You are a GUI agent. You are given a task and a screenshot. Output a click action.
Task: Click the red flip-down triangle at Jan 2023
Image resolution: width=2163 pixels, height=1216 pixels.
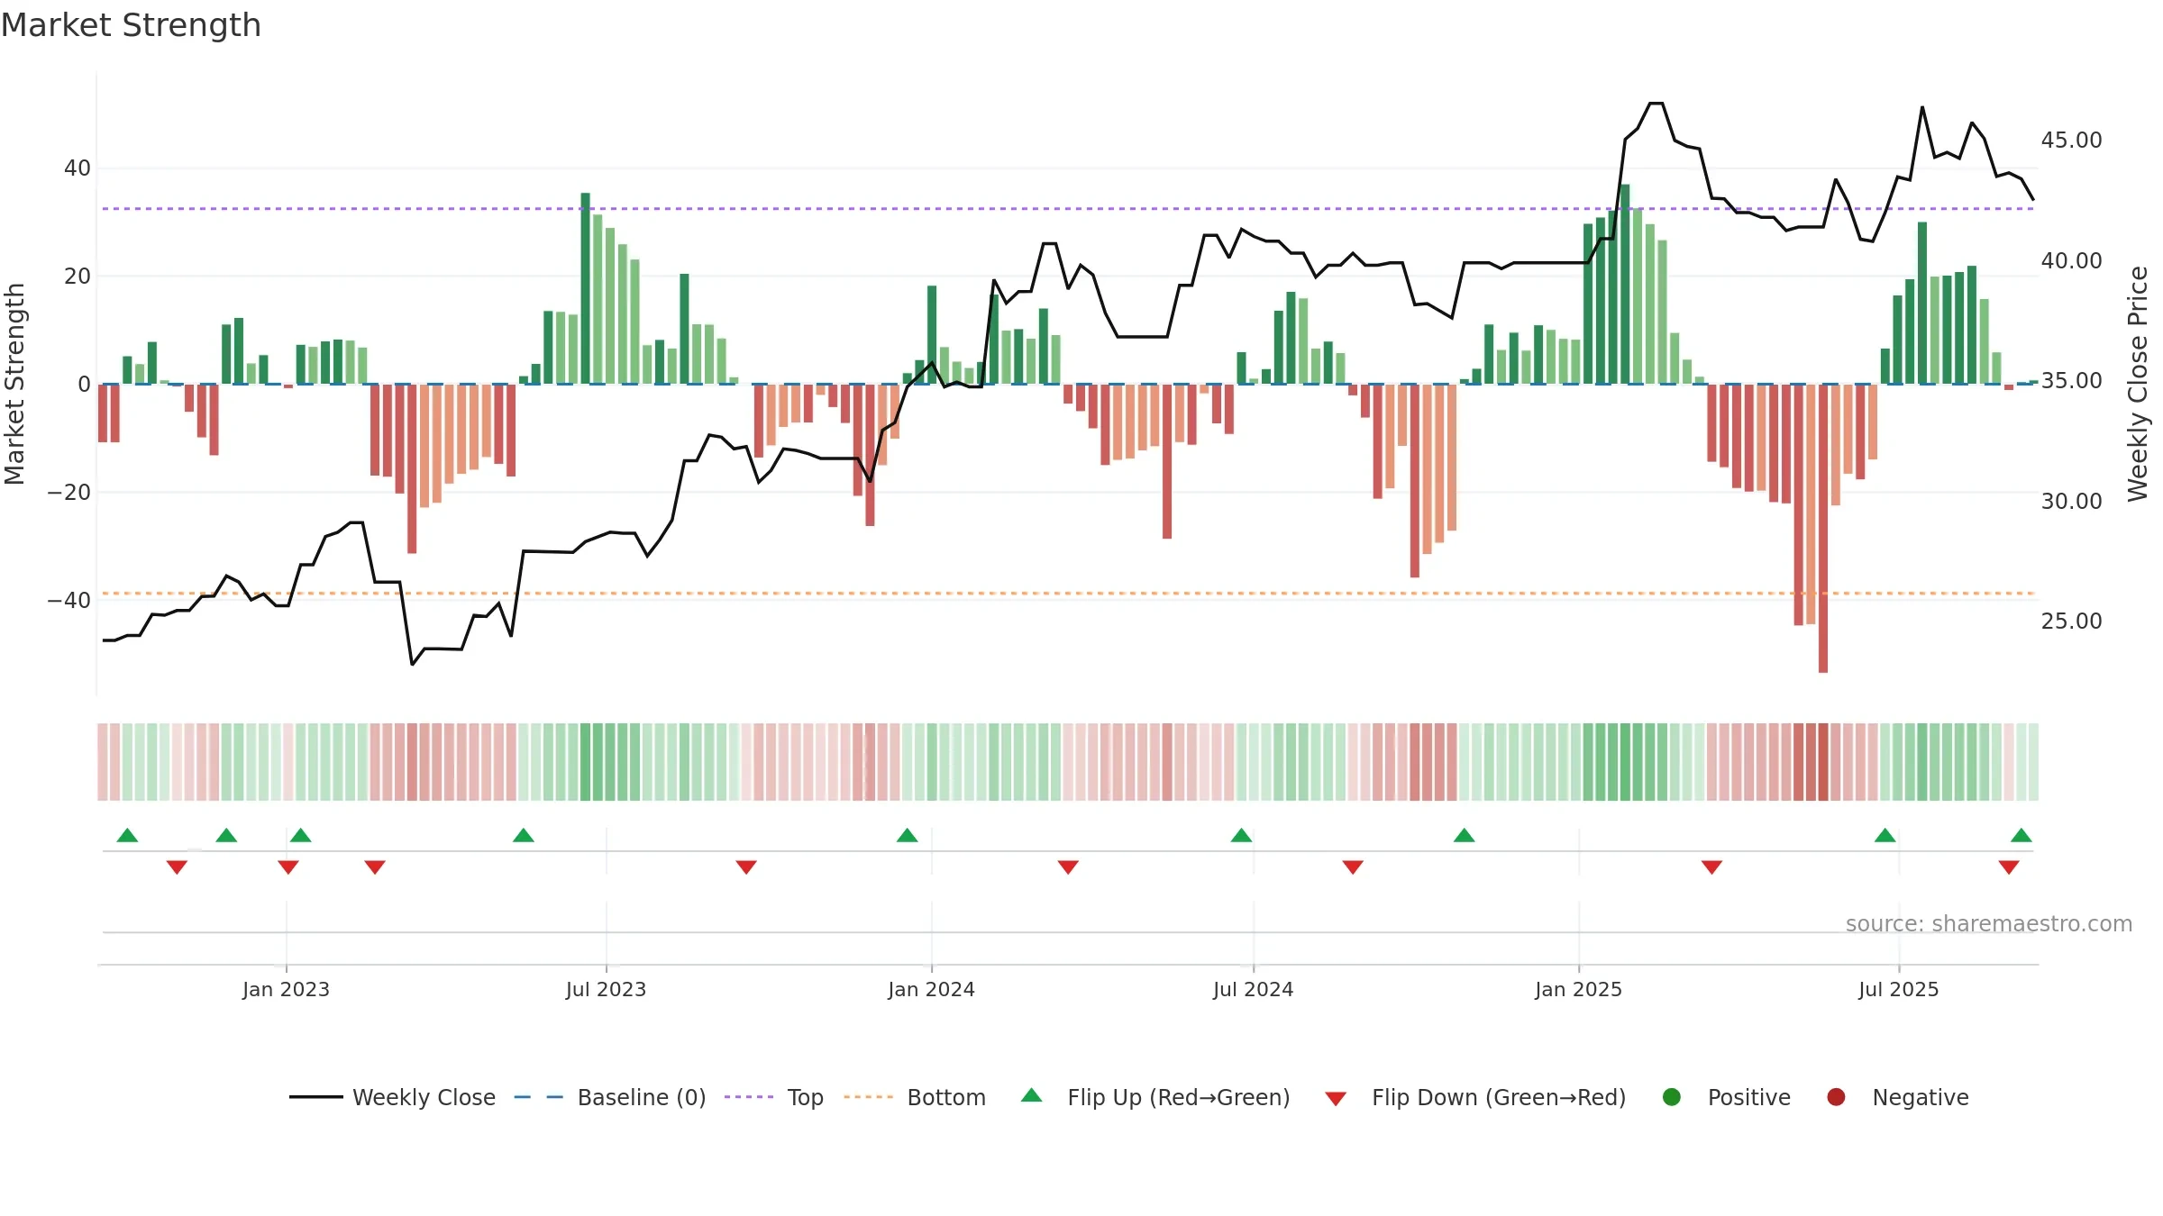click(288, 867)
